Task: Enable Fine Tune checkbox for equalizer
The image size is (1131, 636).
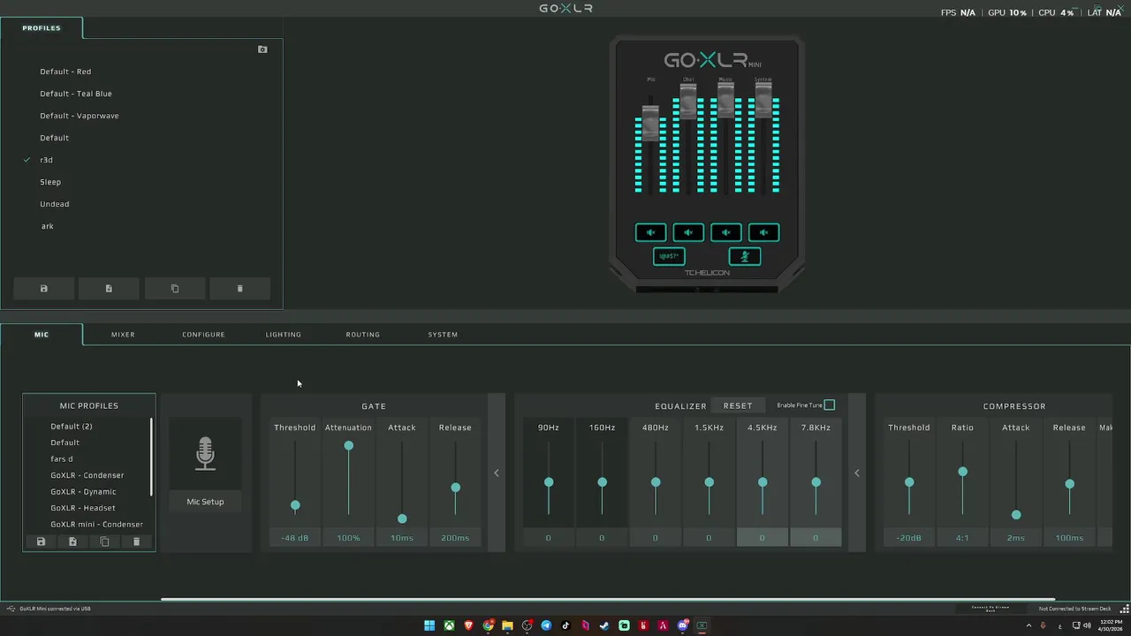Action: 829,405
